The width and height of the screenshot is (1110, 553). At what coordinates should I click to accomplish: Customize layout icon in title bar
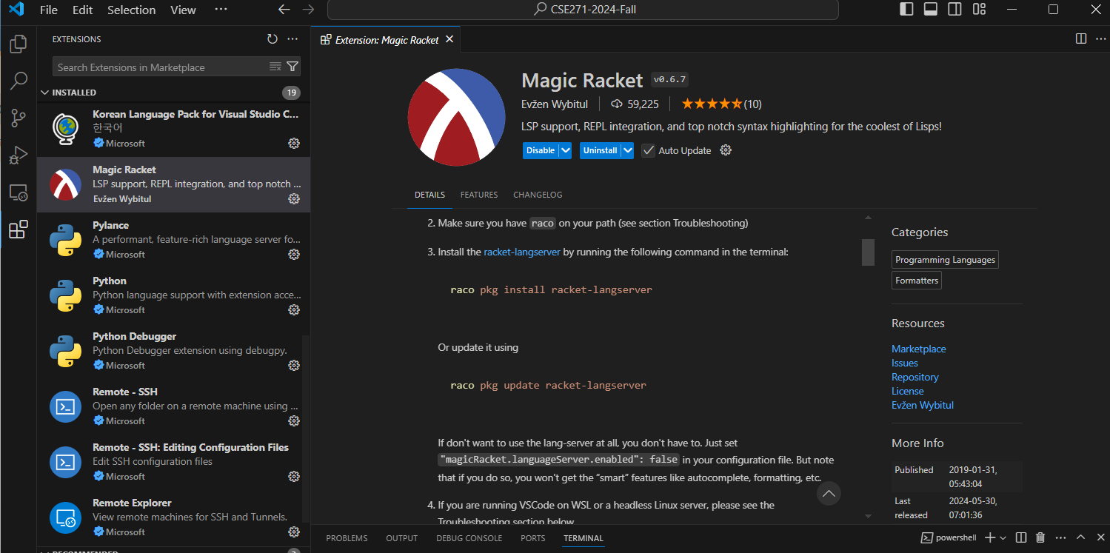(980, 10)
